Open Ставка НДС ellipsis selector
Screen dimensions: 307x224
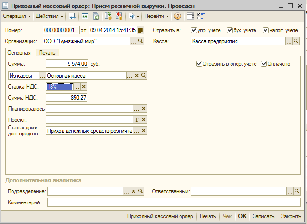pyautogui.click(x=77, y=87)
